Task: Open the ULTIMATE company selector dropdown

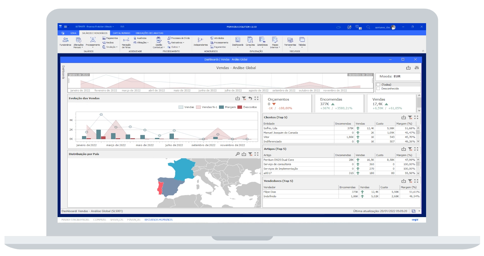Action: (x=95, y=27)
